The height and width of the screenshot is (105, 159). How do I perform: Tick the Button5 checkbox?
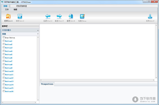tap(4, 54)
